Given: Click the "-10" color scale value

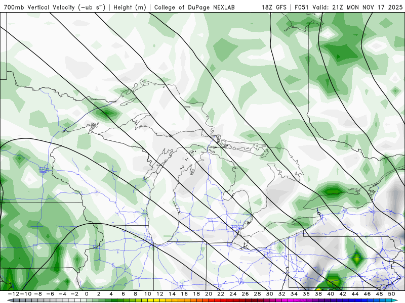Looking at the screenshot, I should [26, 294].
